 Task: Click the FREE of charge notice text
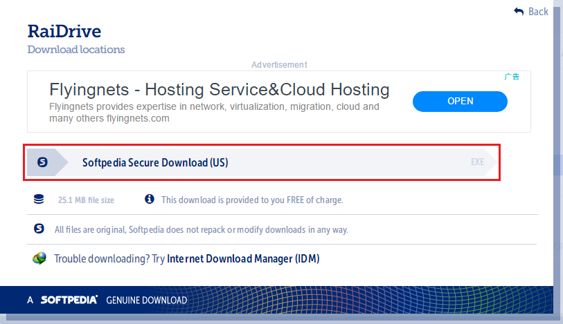[252, 200]
